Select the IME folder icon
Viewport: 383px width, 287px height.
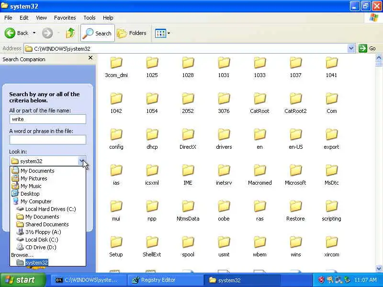[188, 170]
